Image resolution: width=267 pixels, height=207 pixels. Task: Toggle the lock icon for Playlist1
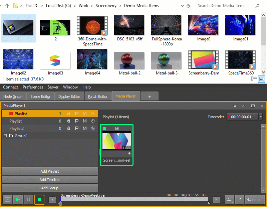pyautogui.click(x=69, y=121)
